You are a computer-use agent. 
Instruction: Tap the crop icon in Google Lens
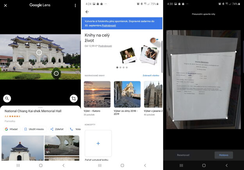coord(74,98)
